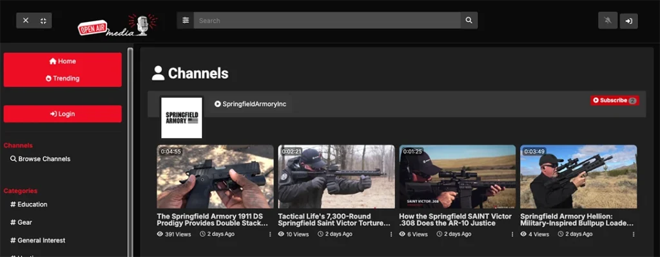Viewport: 660px width, 257px height.
Task: Click the muted notifications bell icon
Action: [x=607, y=21]
